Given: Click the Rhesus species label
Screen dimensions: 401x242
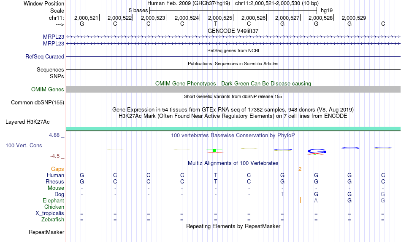Looking at the screenshot, I should tap(55, 181).
